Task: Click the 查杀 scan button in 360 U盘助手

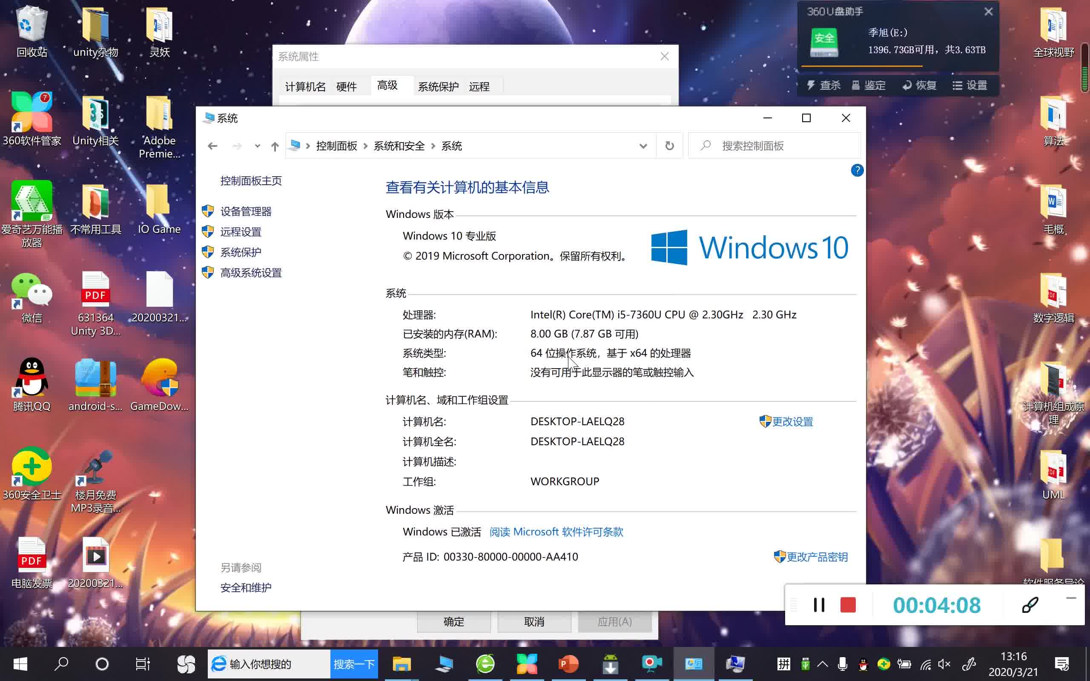Action: click(824, 85)
